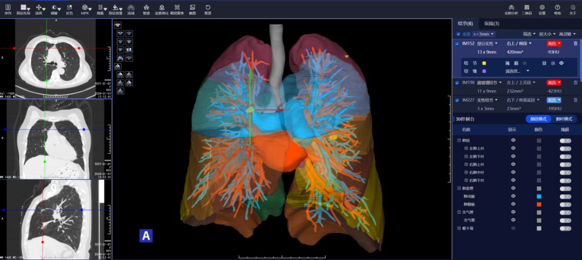This screenshot has width=582, height=260.
Task: Click the 预设布局 layout preset icon
Action: click(23, 8)
